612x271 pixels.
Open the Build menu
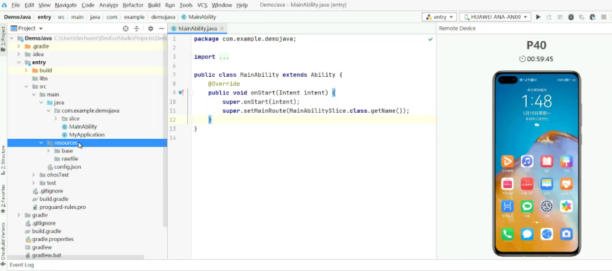pos(154,5)
